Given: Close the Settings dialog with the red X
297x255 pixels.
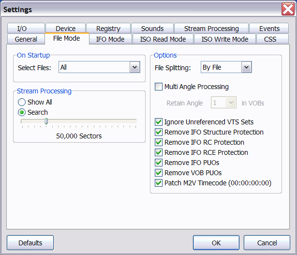Looking at the screenshot, I should [288, 9].
